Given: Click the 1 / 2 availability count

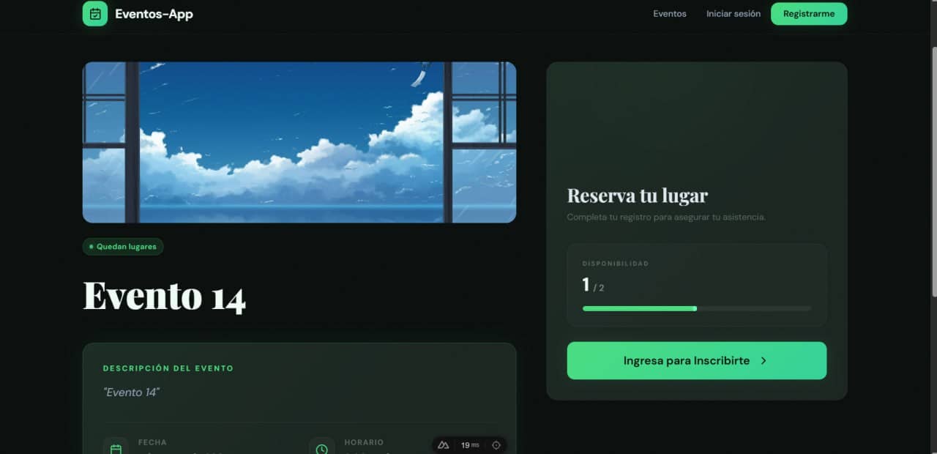Looking at the screenshot, I should (x=594, y=285).
